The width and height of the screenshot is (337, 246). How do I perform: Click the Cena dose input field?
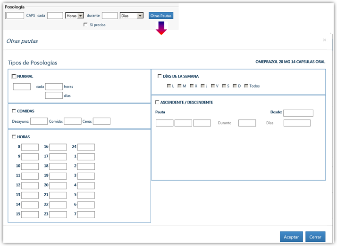coord(101,121)
